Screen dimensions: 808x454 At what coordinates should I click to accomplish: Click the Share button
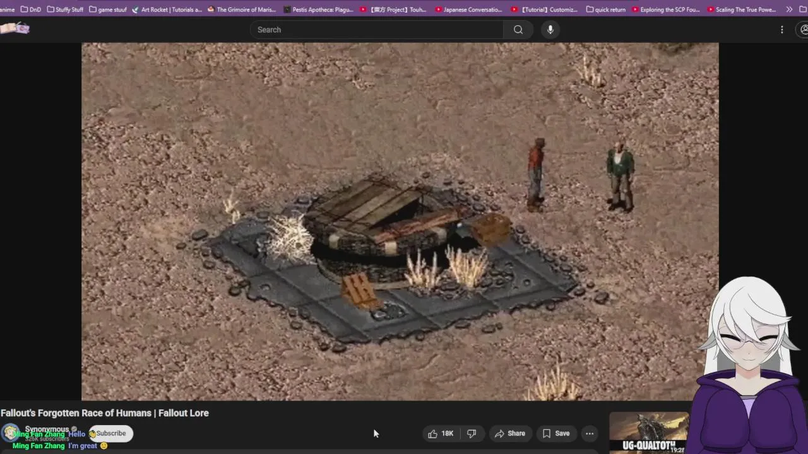[510, 433]
